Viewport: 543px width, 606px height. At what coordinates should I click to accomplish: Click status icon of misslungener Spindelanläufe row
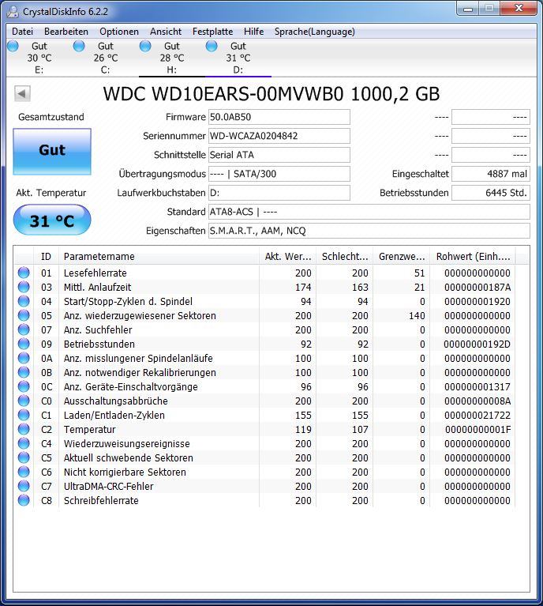[x=24, y=358]
